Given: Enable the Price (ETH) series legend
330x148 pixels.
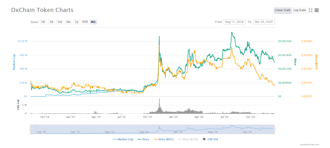Looking at the screenshot, I should [187, 139].
